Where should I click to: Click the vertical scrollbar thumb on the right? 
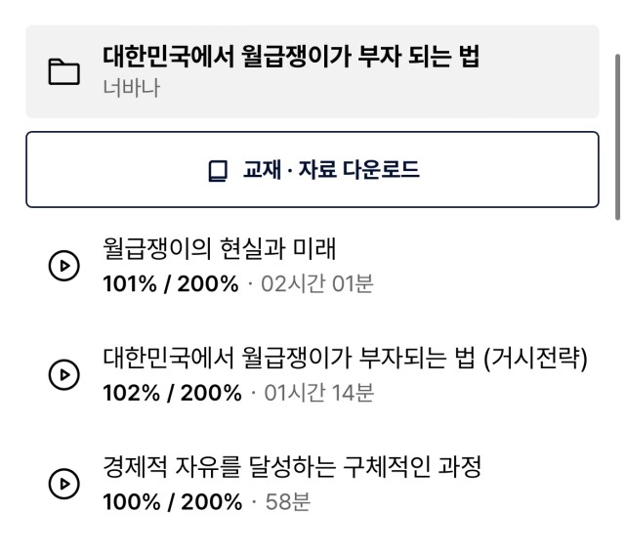click(x=617, y=137)
